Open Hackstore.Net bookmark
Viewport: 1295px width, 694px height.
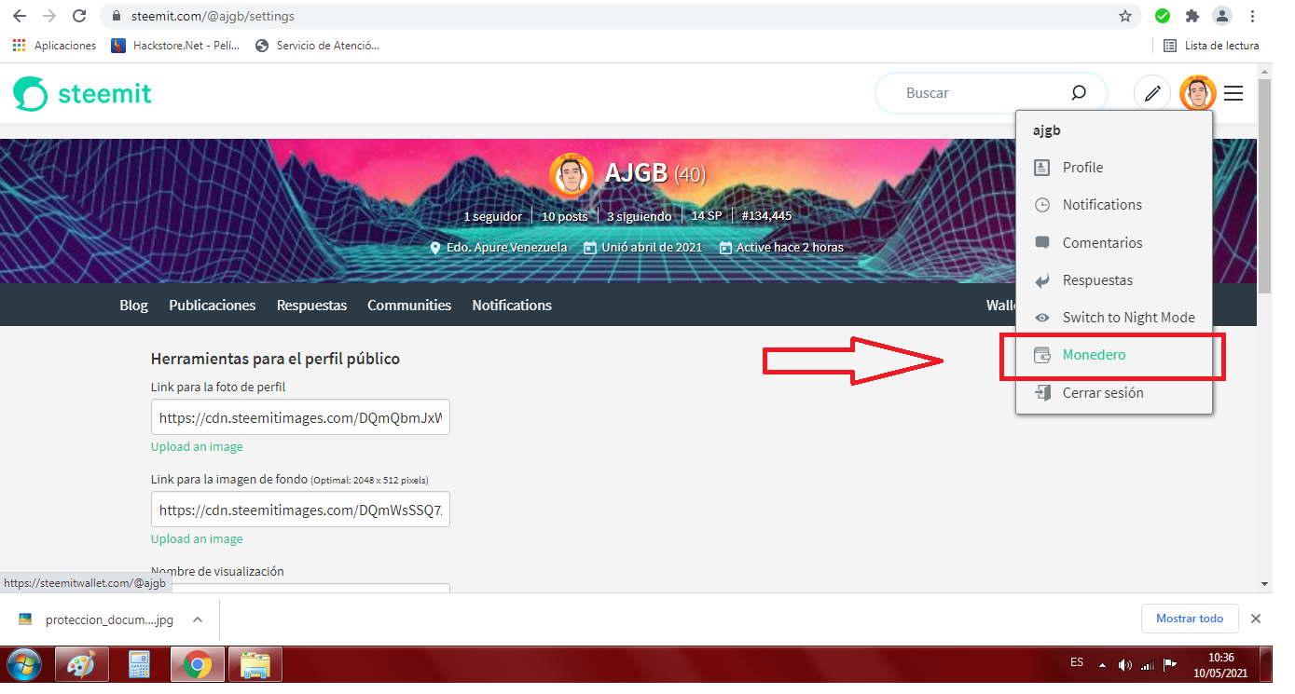tap(175, 46)
